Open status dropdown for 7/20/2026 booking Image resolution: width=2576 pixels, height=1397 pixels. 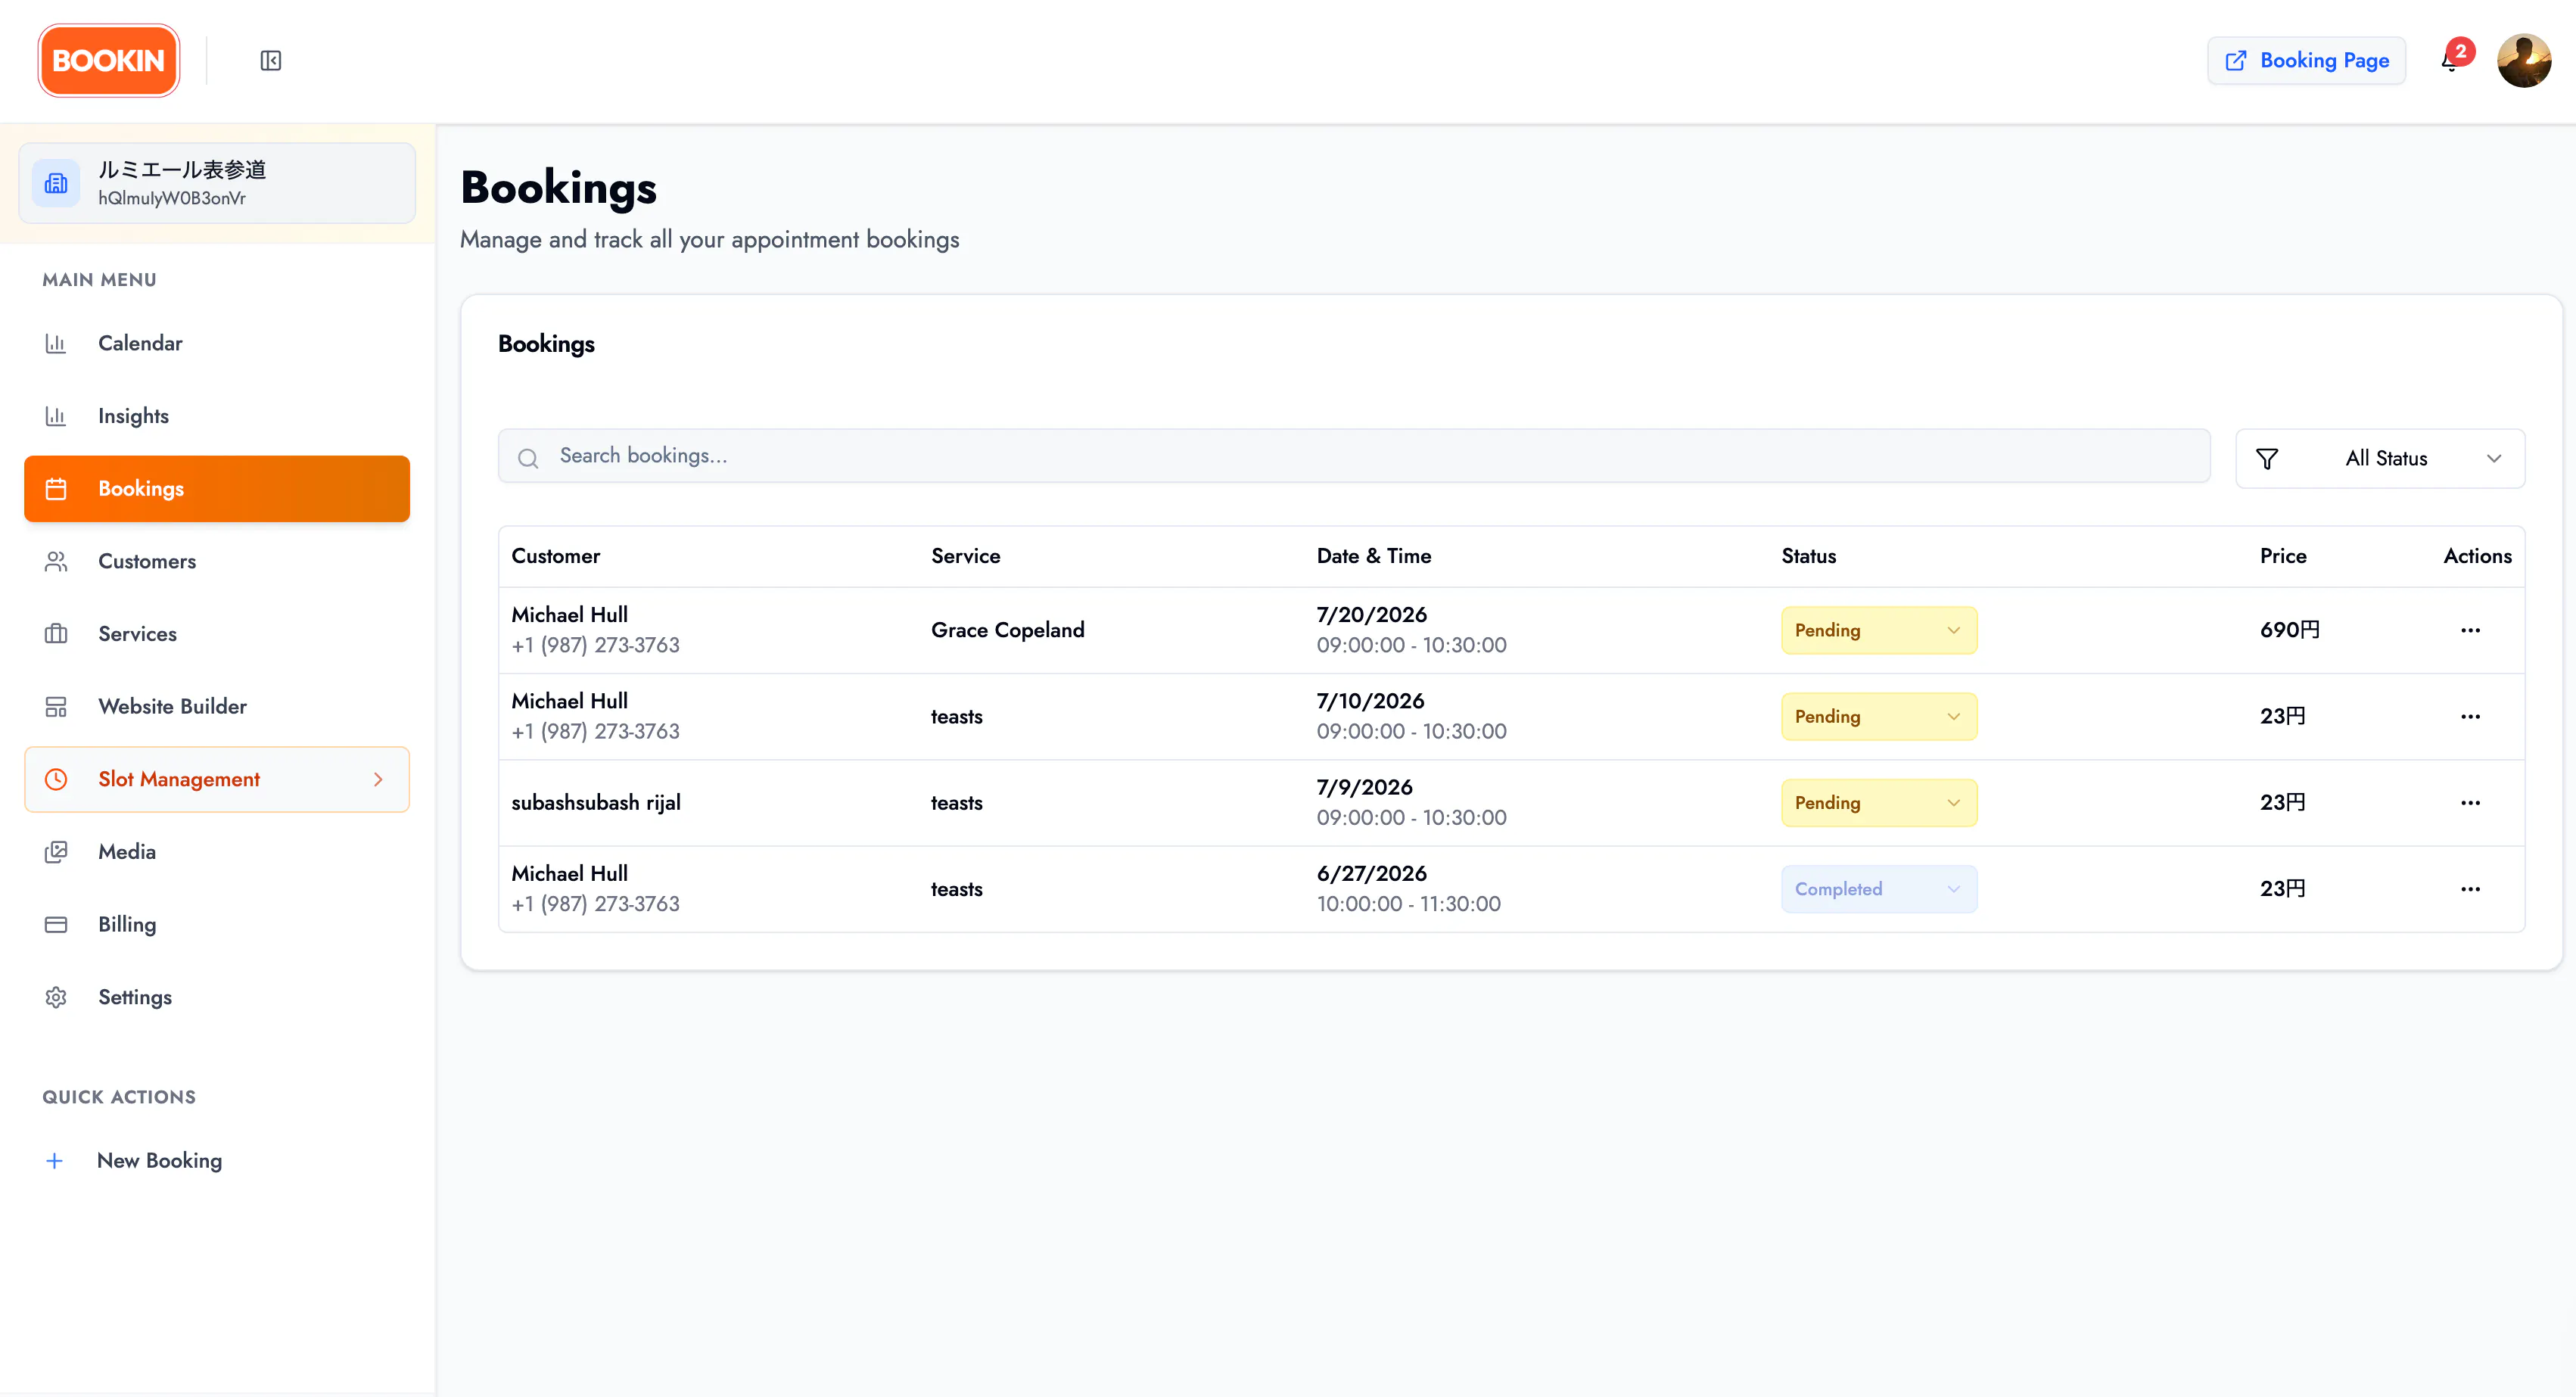pyautogui.click(x=1879, y=630)
